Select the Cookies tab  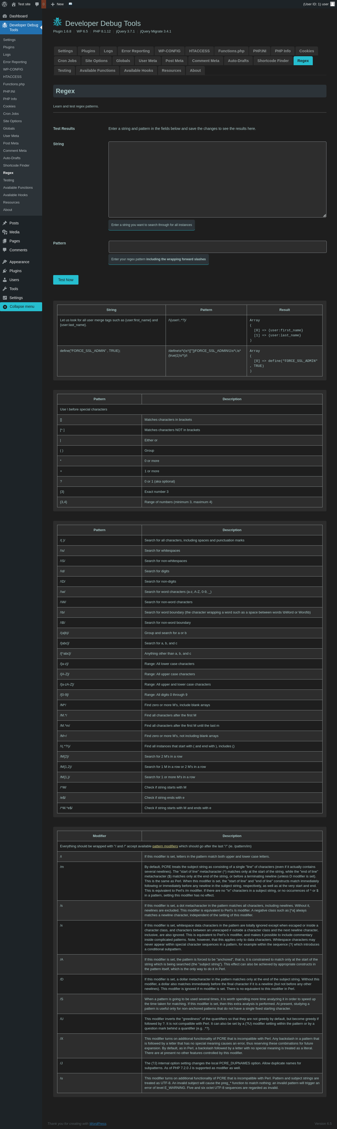coord(306,51)
